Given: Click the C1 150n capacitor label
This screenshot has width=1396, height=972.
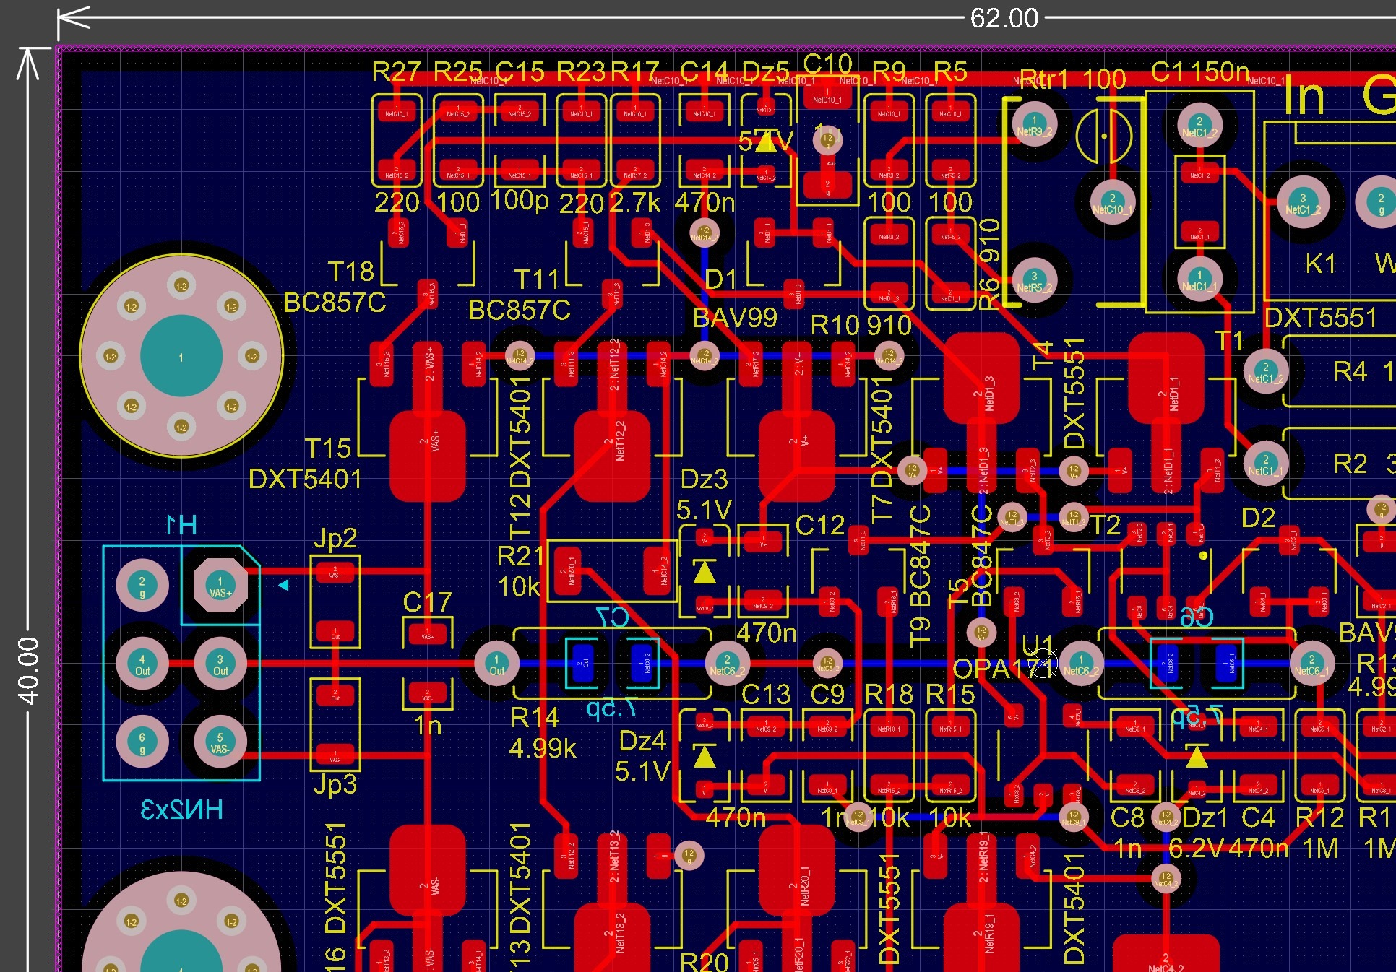Looking at the screenshot, I should pyautogui.click(x=1200, y=71).
